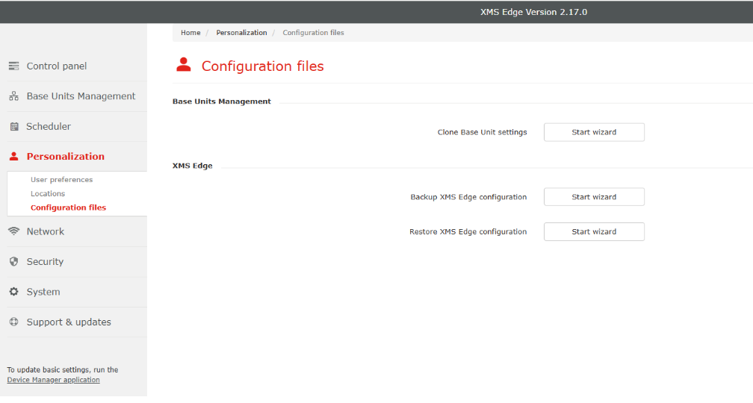Open the Device Manager application link
The width and height of the screenshot is (753, 403).
point(53,380)
